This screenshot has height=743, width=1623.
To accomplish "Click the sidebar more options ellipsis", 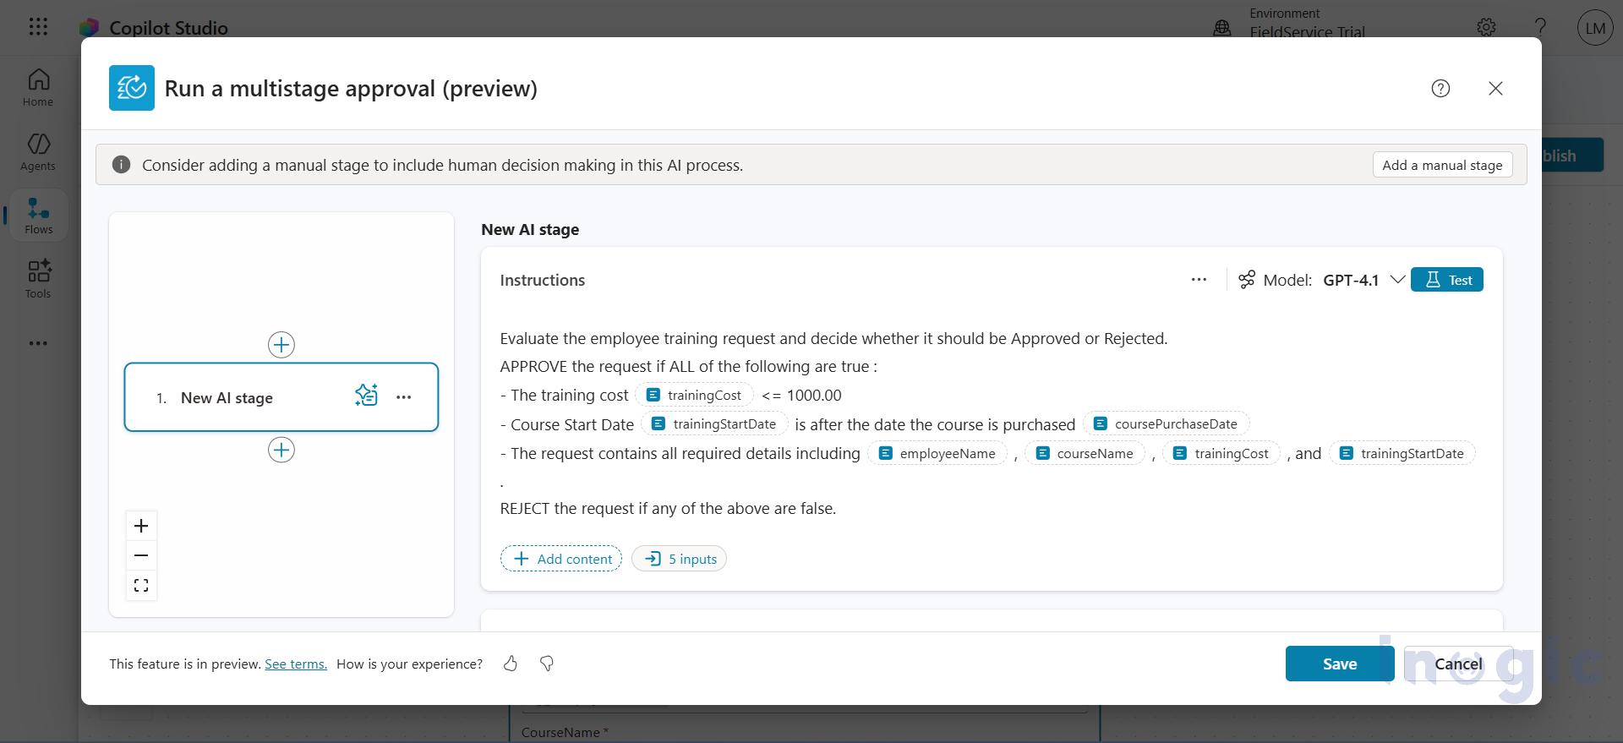I will tap(38, 343).
